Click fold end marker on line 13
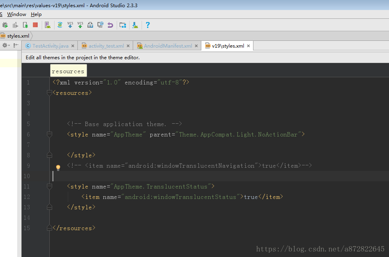 pyautogui.click(x=49, y=207)
